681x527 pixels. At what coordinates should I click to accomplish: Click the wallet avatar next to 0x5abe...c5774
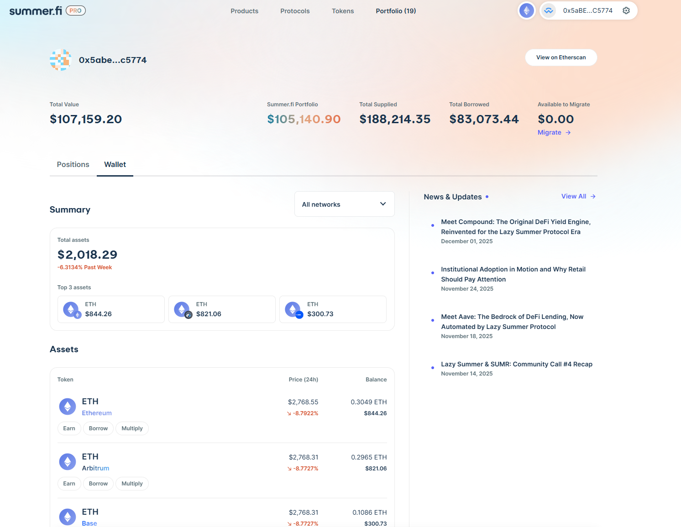coord(60,60)
